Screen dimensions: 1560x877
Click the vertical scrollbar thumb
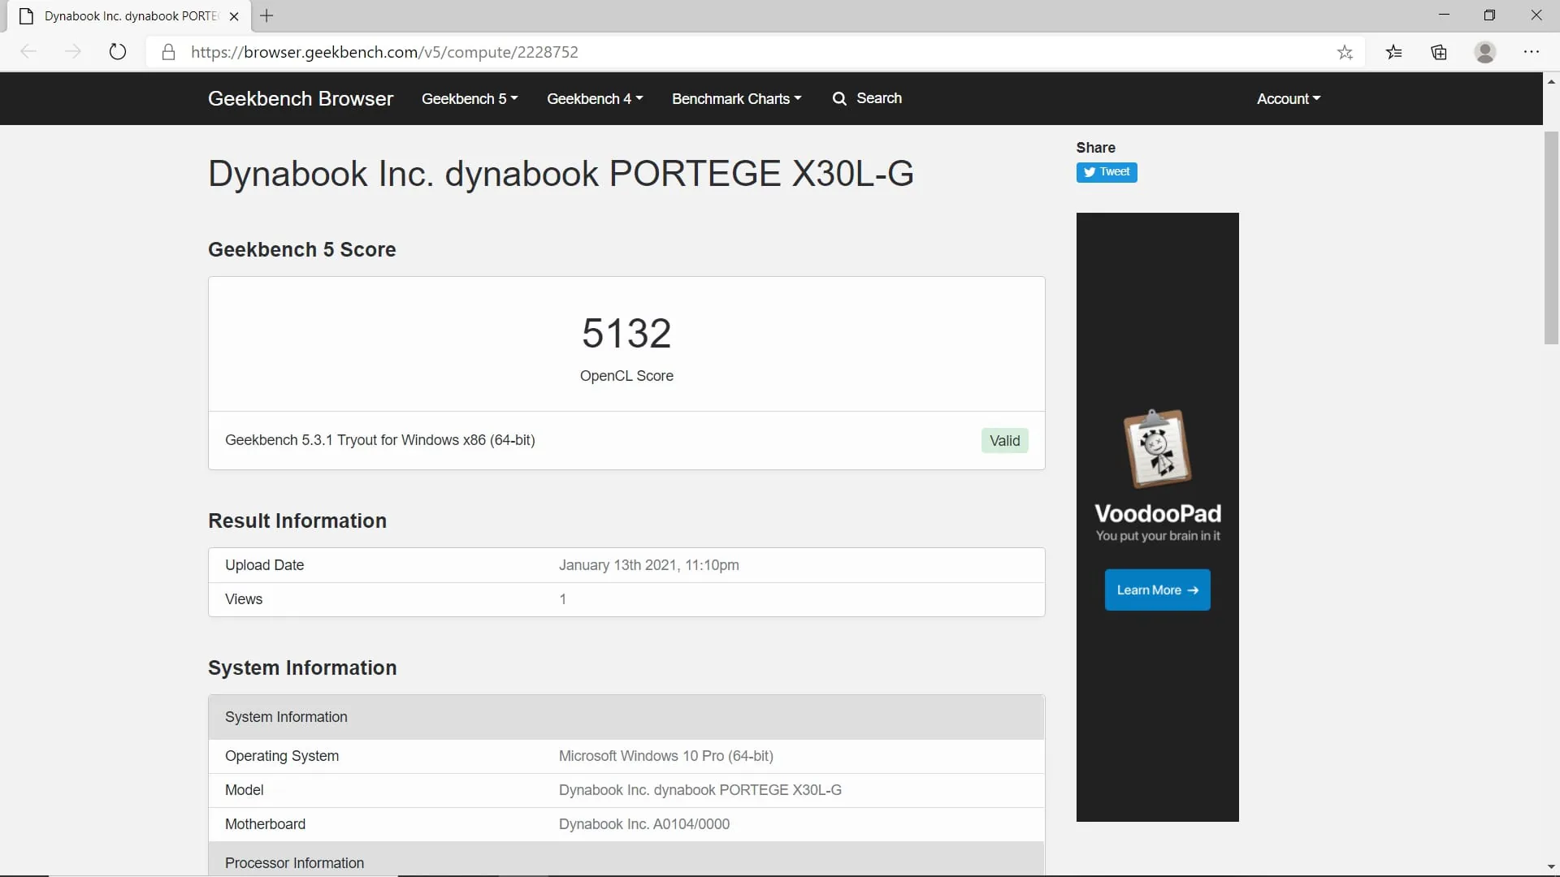click(1551, 237)
